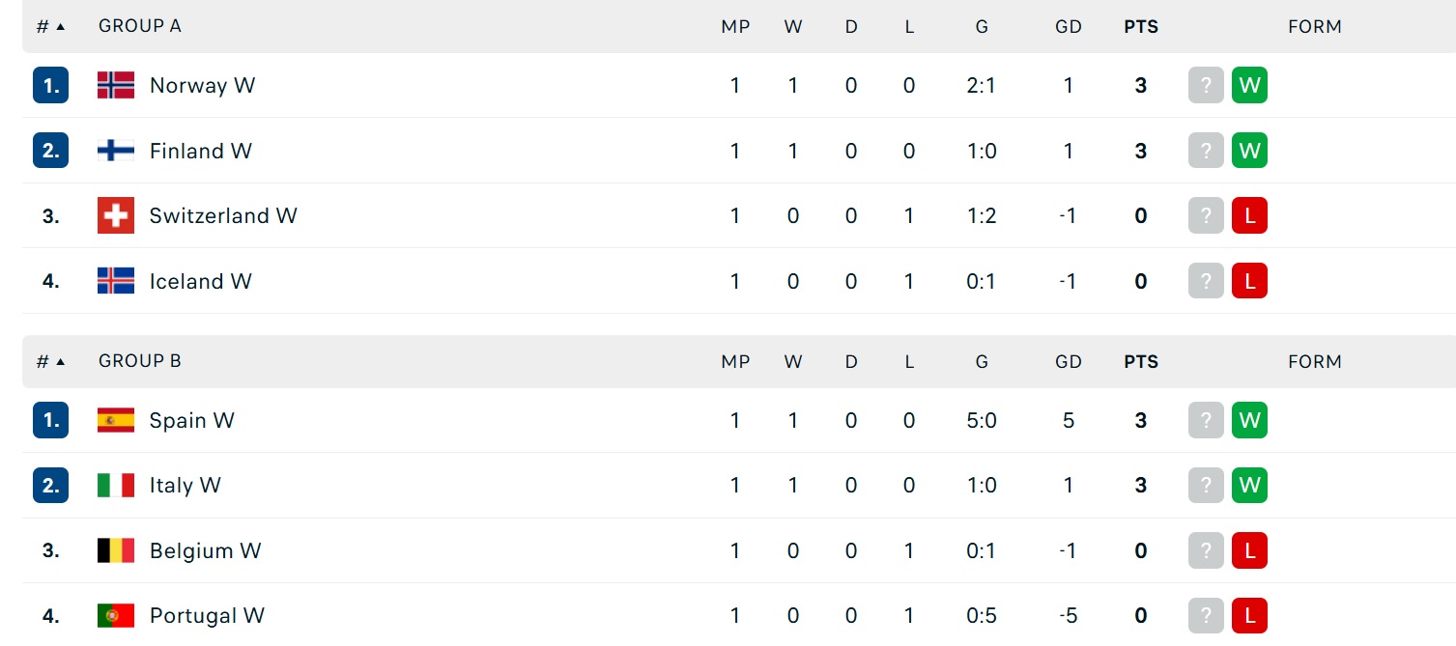The width and height of the screenshot is (1456, 646).
Task: Click the Belgium flag icon
Action: point(116,550)
